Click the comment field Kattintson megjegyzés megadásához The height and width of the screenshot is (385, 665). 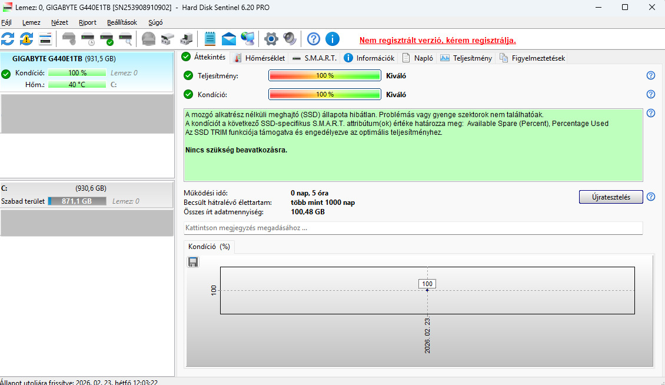(x=413, y=228)
